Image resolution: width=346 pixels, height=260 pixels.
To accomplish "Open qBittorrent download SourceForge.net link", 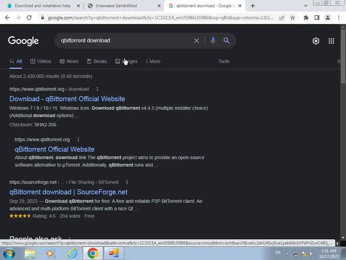I will point(68,192).
